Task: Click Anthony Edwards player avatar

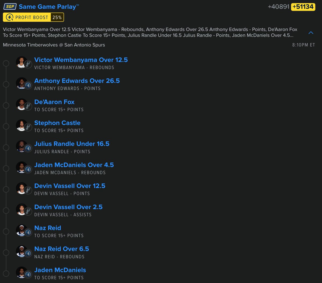Action: (x=21, y=83)
